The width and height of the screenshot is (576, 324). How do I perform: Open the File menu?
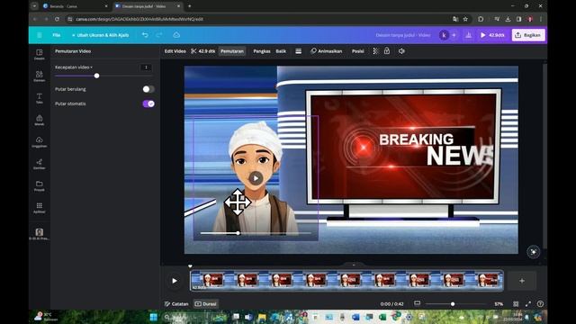(56, 35)
